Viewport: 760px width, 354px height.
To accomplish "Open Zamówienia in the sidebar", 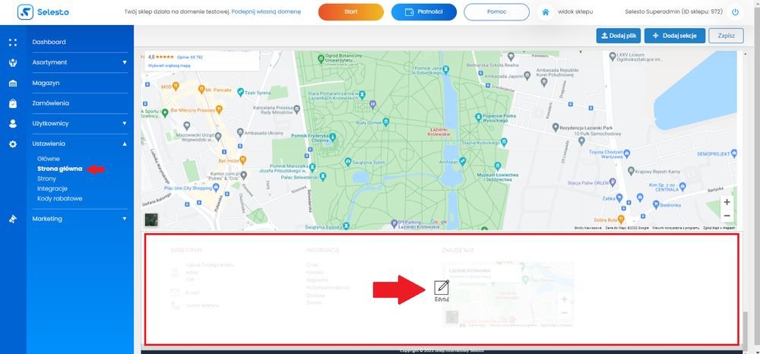I will pyautogui.click(x=50, y=103).
